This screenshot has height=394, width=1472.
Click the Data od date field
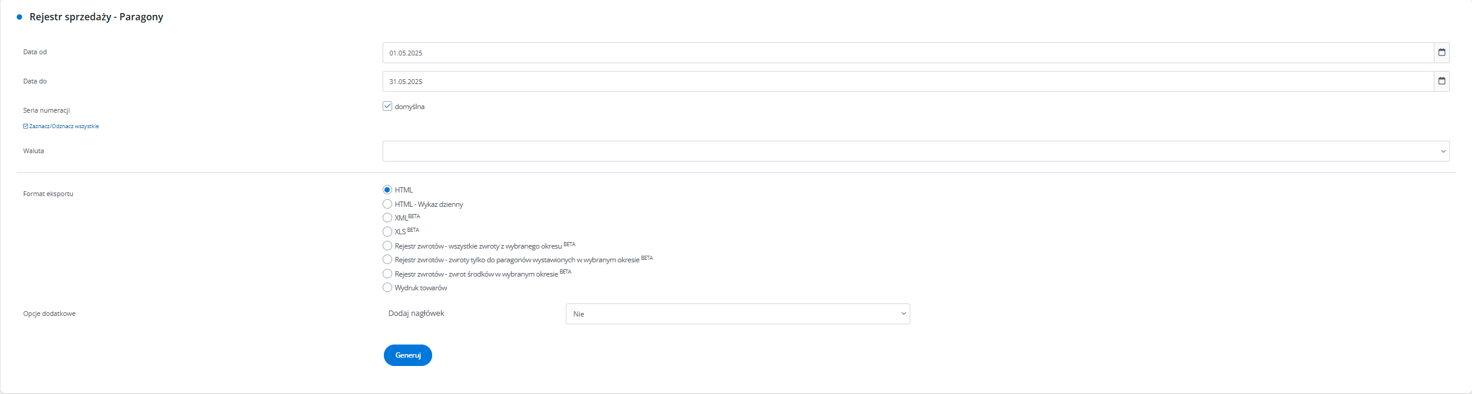pos(907,53)
